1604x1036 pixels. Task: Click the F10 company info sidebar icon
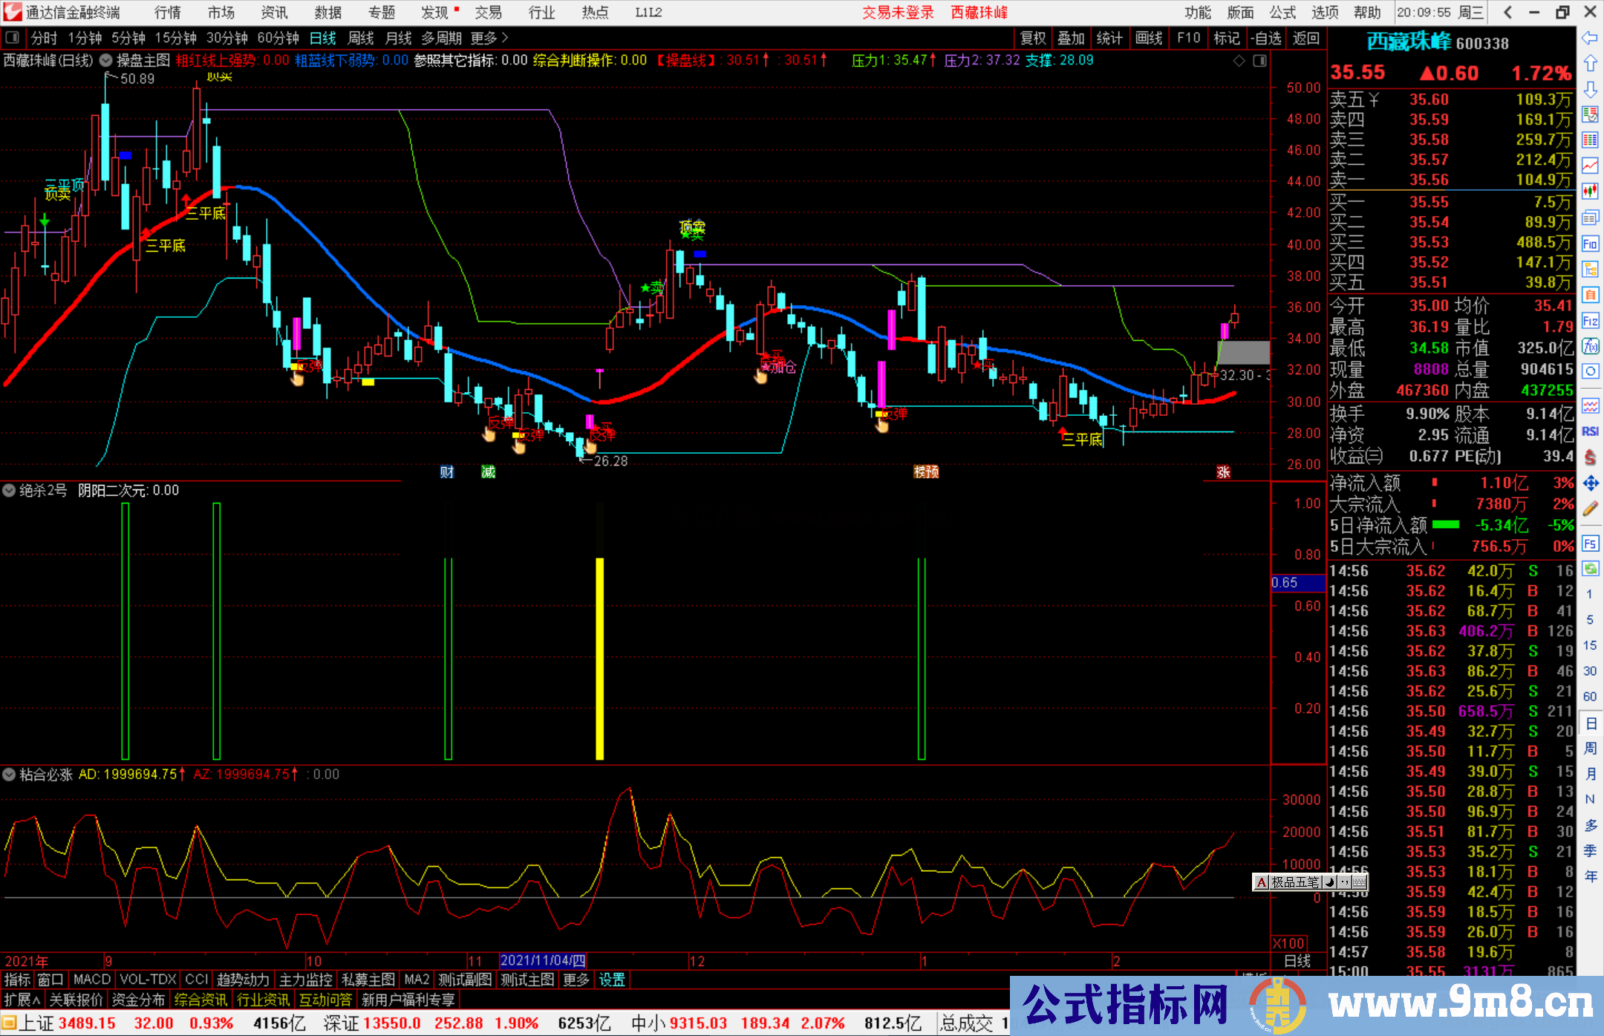(1590, 244)
